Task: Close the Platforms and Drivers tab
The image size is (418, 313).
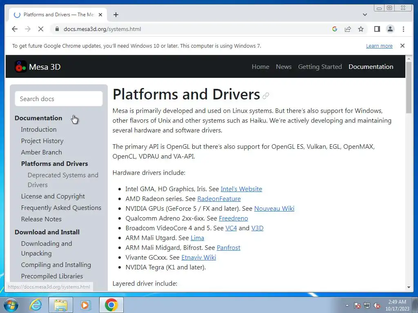Action: click(100, 15)
